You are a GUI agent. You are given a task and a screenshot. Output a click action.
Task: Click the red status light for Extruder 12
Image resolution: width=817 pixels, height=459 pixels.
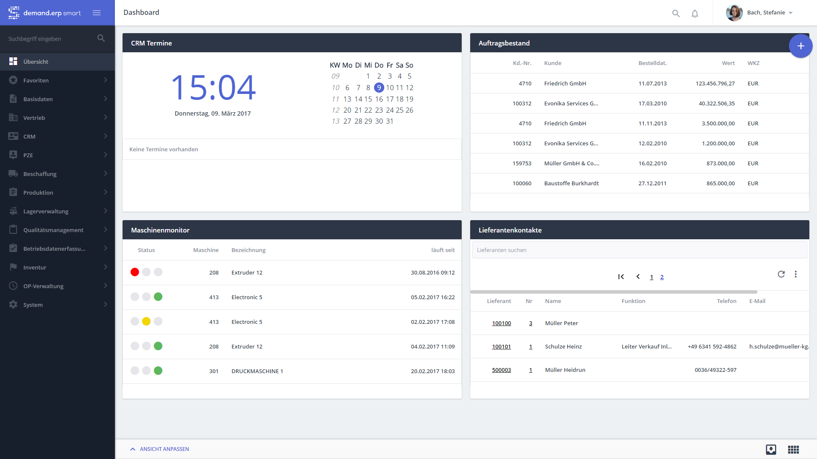pos(135,272)
